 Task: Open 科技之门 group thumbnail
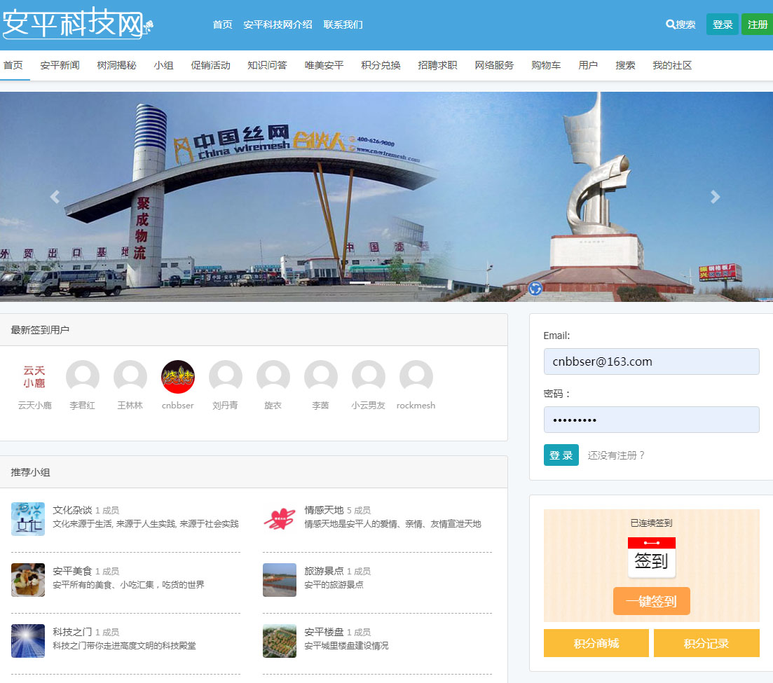click(x=28, y=641)
